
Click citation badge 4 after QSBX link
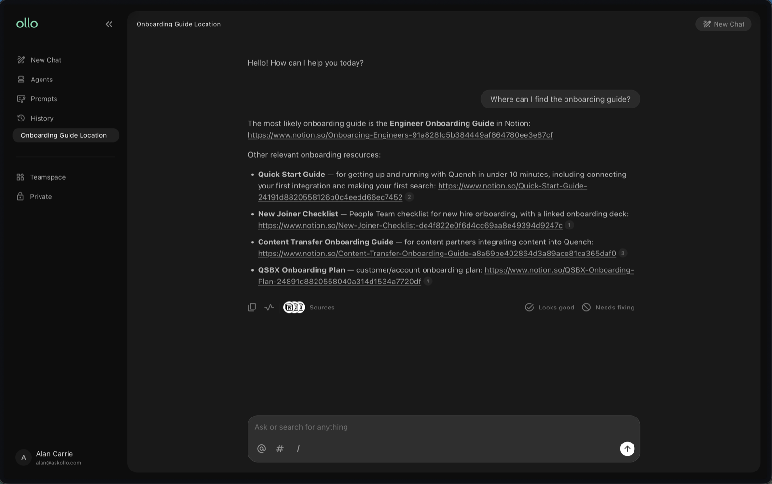(x=427, y=281)
